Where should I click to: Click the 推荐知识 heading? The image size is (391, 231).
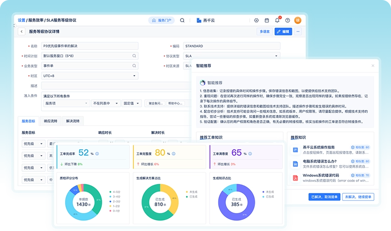pyautogui.click(x=298, y=137)
